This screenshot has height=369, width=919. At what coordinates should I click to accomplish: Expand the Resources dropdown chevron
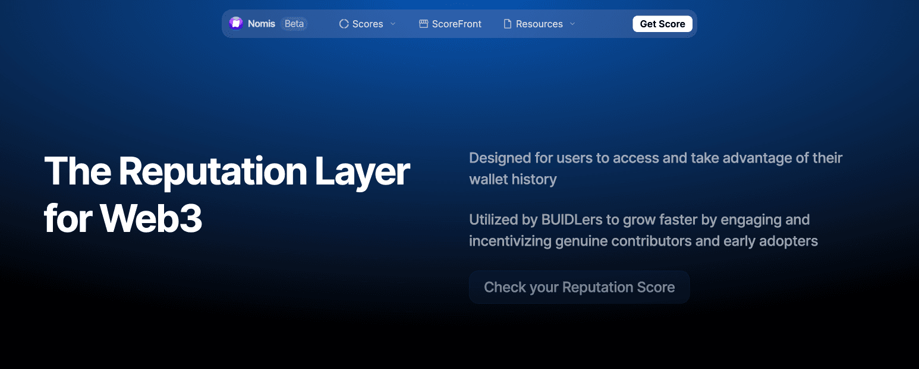pyautogui.click(x=572, y=24)
